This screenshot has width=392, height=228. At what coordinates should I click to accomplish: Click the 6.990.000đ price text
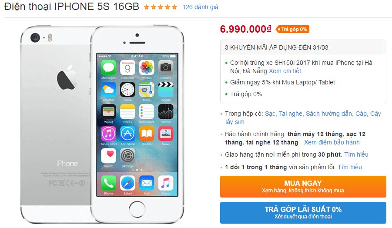click(245, 29)
